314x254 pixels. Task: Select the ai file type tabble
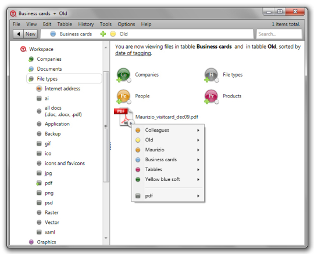(47, 99)
